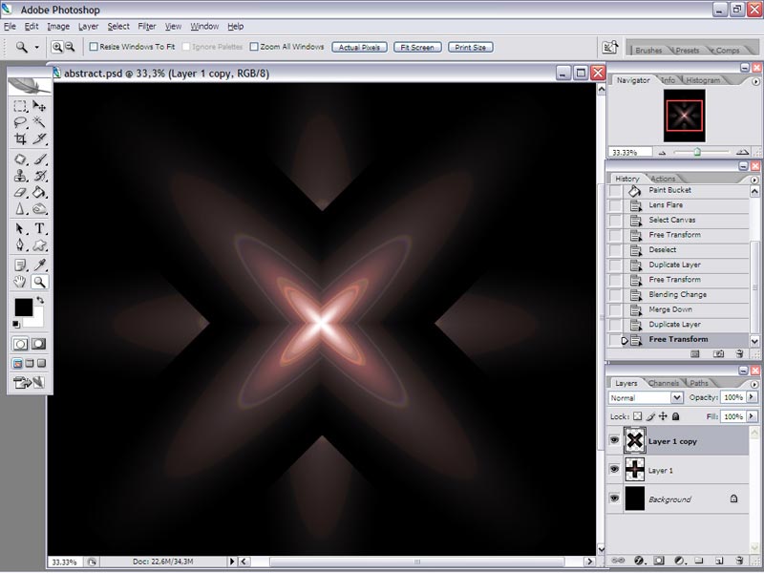
Task: Expand the Opacity slider arrow
Action: [x=752, y=397]
